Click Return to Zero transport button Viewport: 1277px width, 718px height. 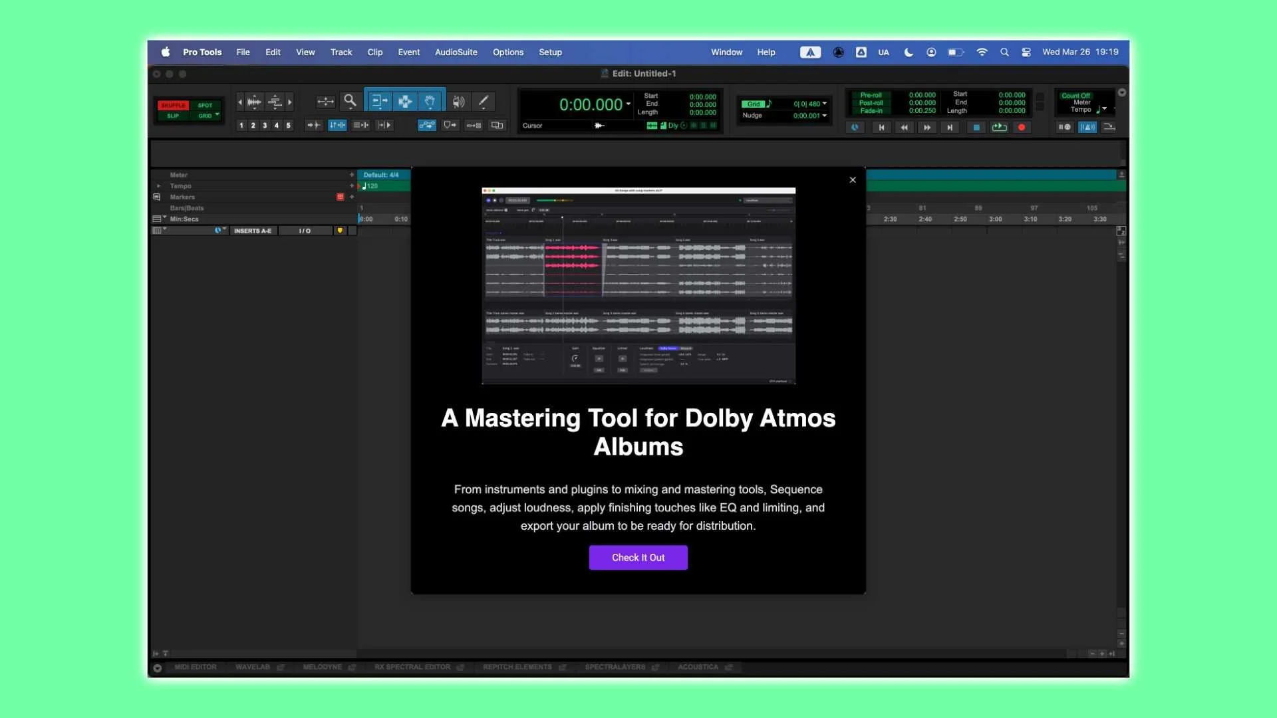click(x=881, y=127)
